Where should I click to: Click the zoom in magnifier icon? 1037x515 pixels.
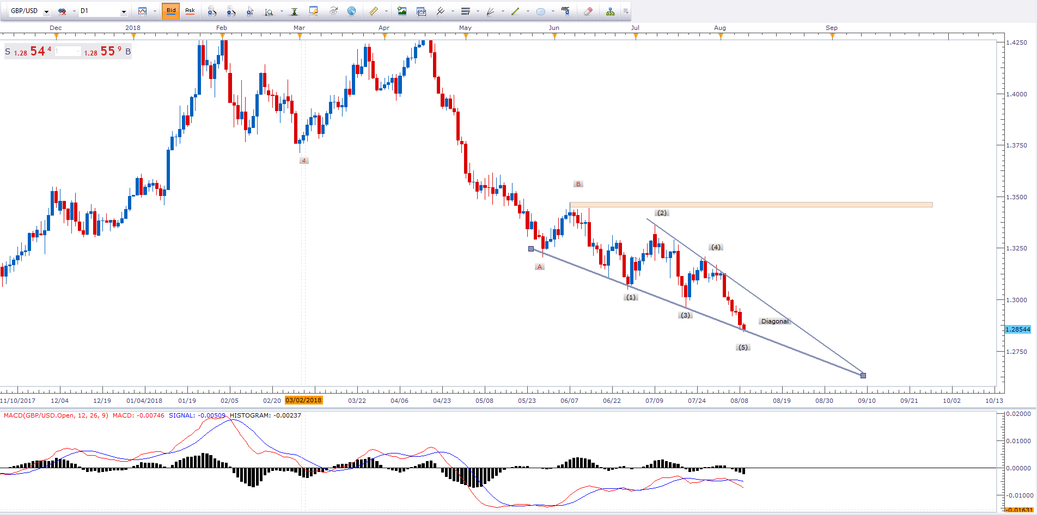coord(212,11)
